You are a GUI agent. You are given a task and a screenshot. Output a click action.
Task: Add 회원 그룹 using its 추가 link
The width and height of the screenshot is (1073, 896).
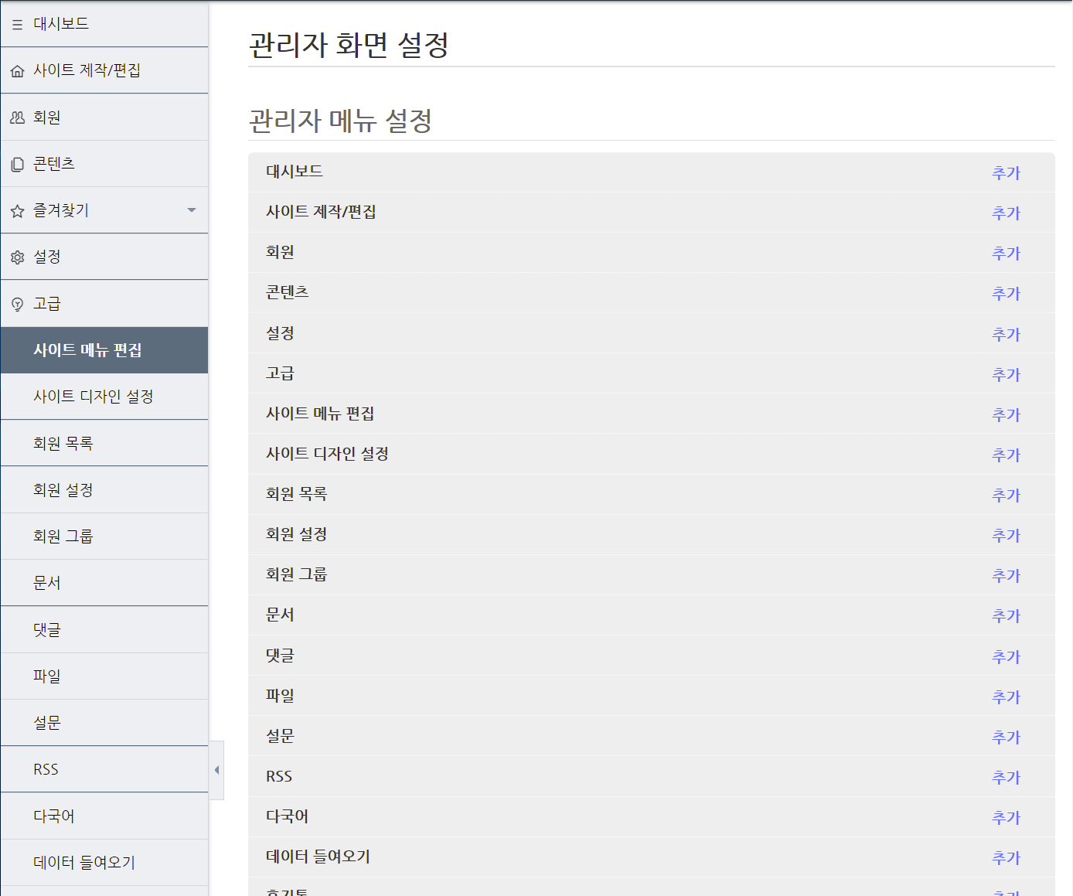pos(1006,575)
